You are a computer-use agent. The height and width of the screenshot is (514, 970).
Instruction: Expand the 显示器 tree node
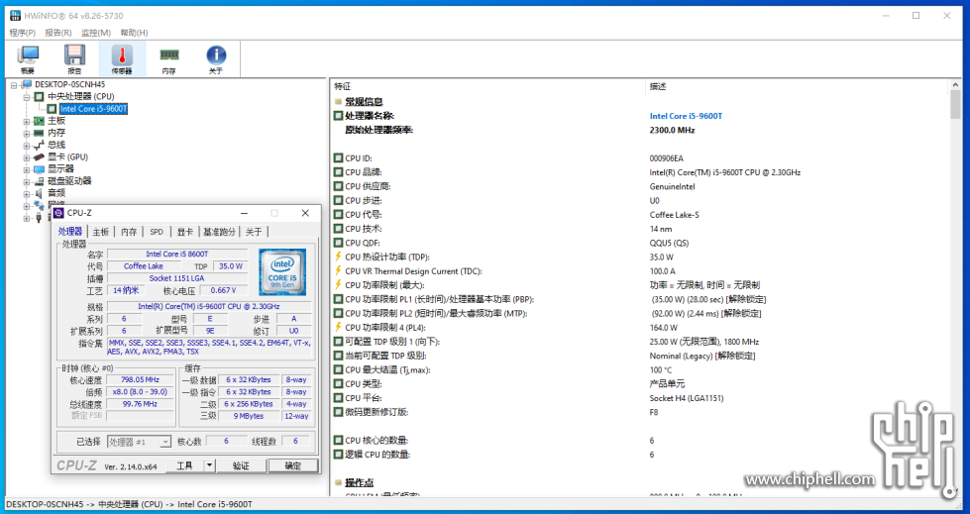click(27, 169)
